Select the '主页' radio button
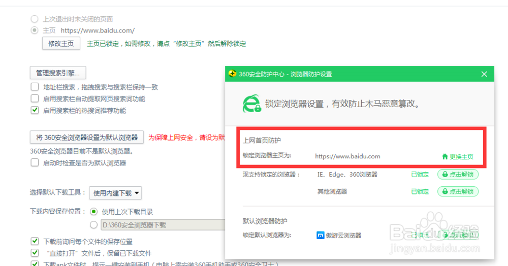This screenshot has width=508, height=266. 35,30
